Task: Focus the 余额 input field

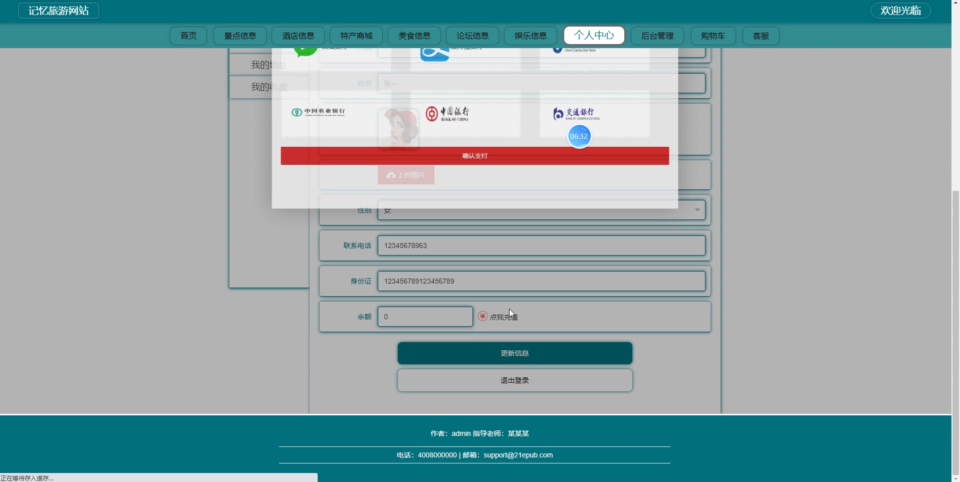Action: click(425, 317)
